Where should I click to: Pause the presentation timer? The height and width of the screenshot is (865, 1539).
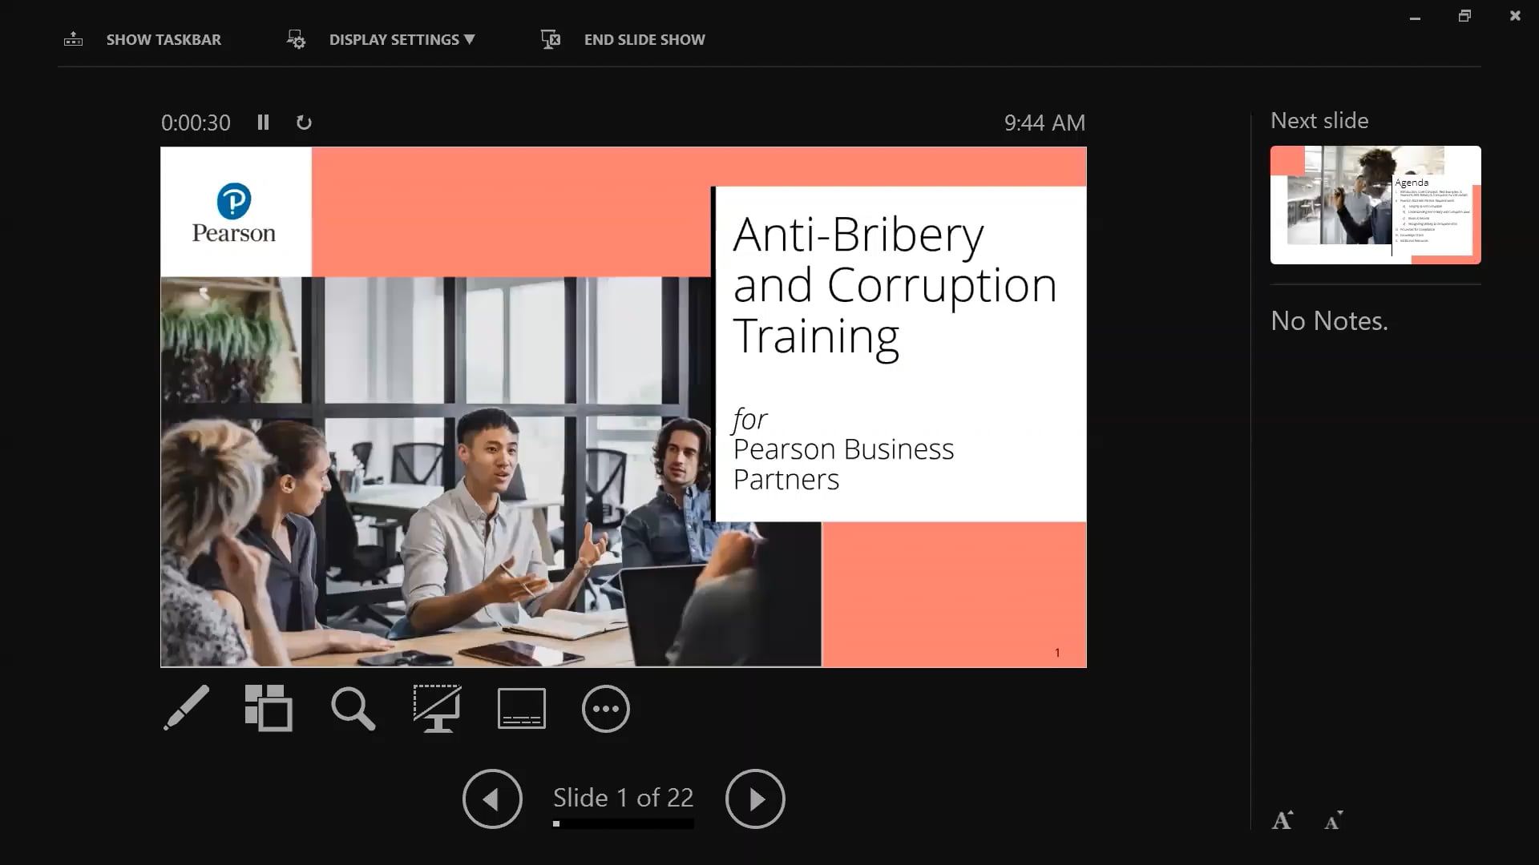click(x=263, y=123)
